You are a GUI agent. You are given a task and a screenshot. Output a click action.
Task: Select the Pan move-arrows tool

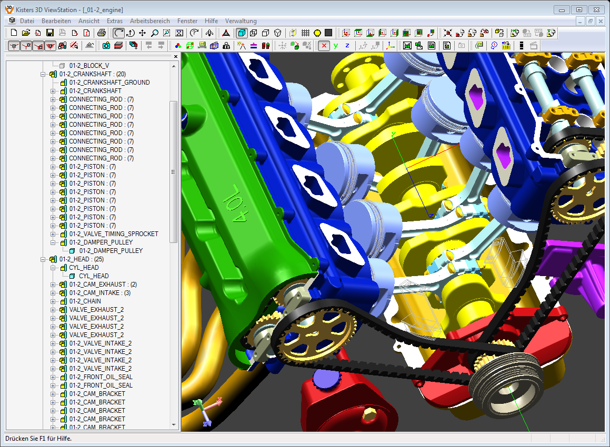[142, 33]
